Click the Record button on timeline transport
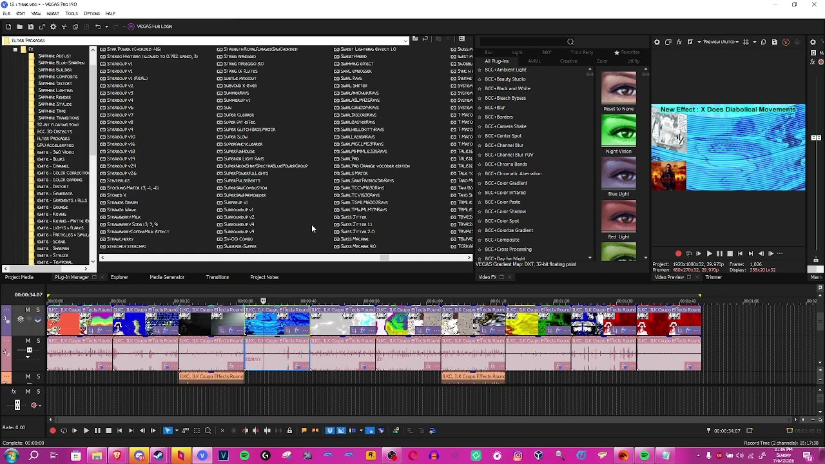The width and height of the screenshot is (825, 464). pos(52,430)
